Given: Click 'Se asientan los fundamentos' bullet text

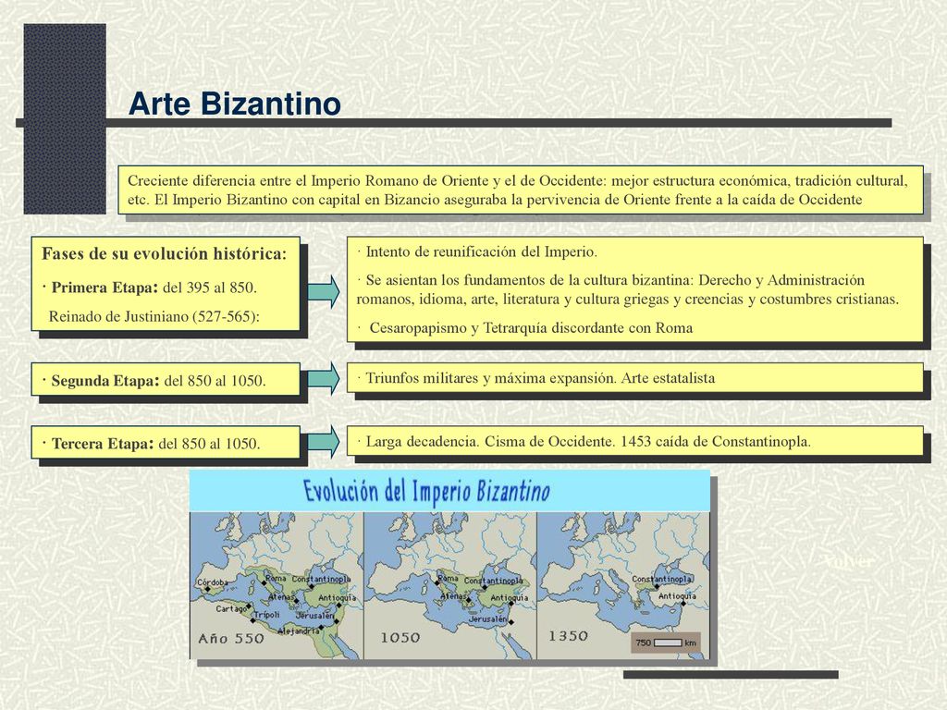Looking at the screenshot, I should [628, 289].
